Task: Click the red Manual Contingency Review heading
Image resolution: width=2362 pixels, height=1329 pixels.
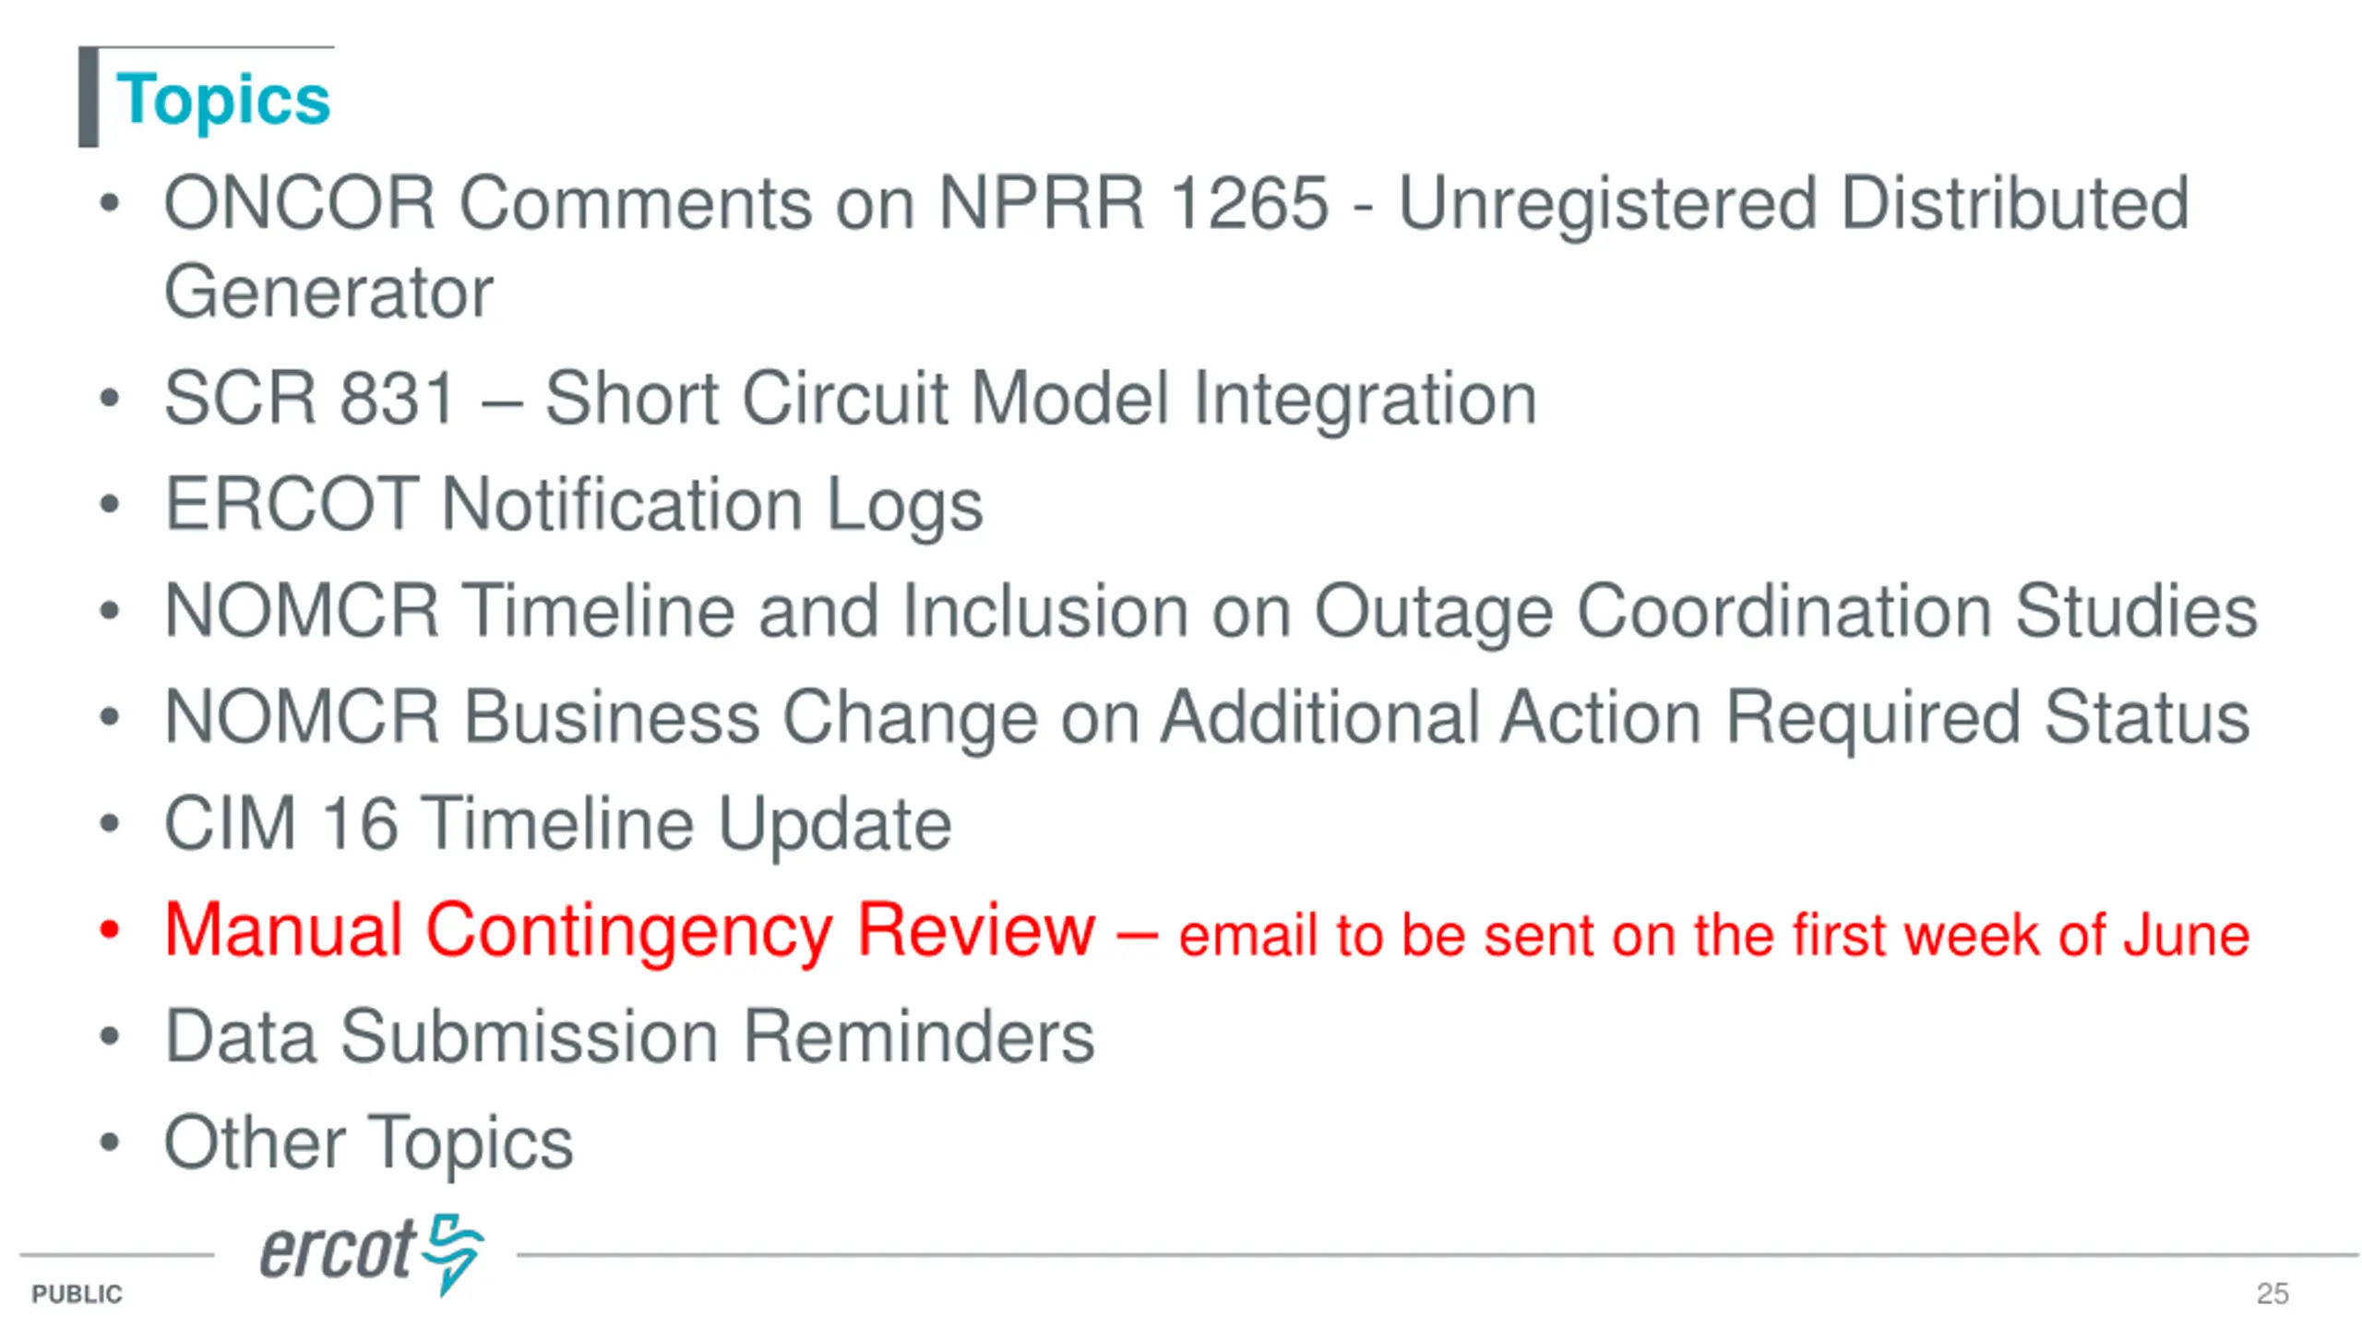Action: (629, 930)
